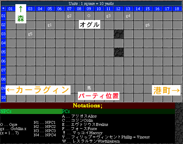Select column header 18
This screenshot has width=183, height=144.
click(x=177, y=9)
